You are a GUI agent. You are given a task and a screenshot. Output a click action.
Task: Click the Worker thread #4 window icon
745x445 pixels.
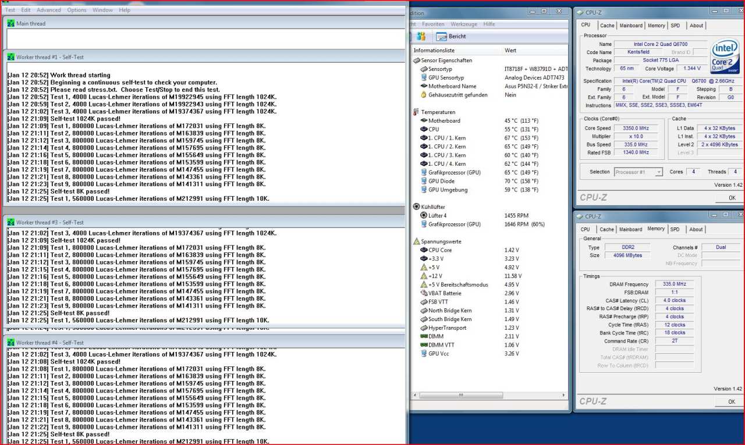pos(10,343)
